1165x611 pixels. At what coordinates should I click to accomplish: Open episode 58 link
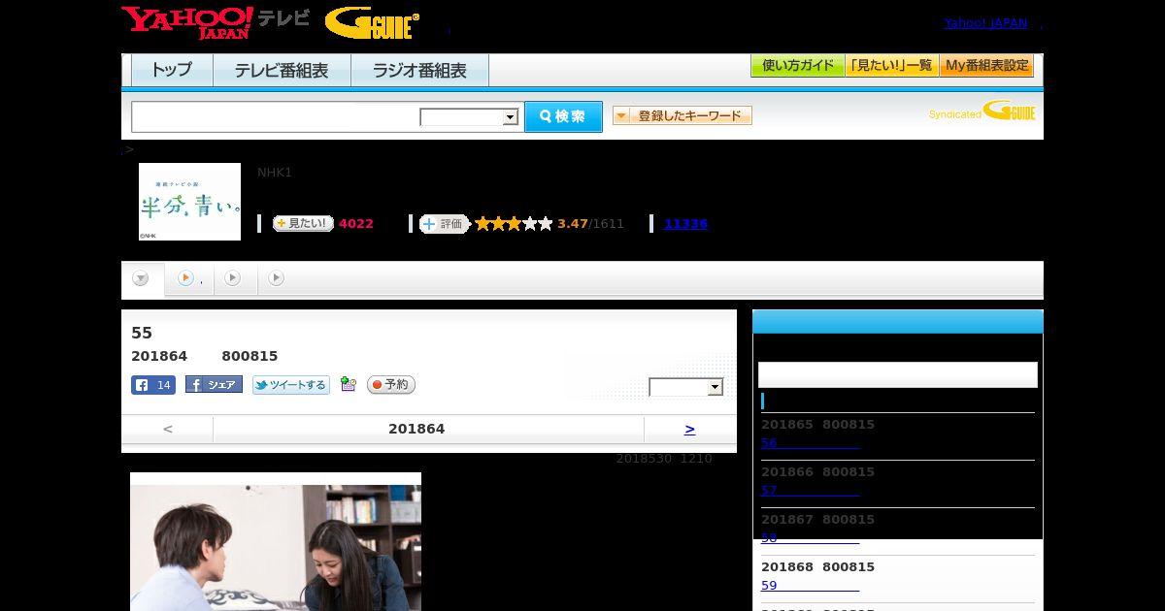pyautogui.click(x=810, y=538)
